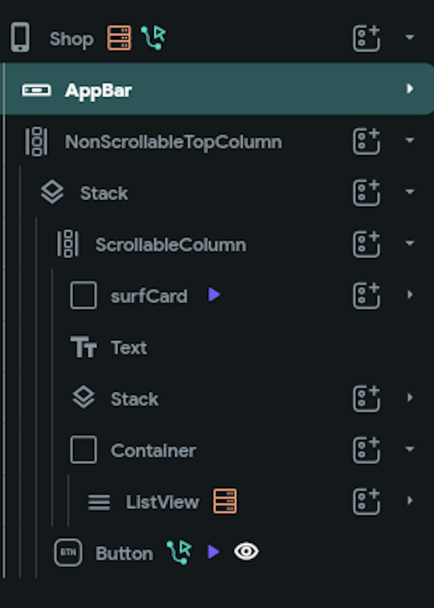Viewport: 434px width, 608px height.
Task: Open the data source icon next to ListView
Action: [x=225, y=502]
